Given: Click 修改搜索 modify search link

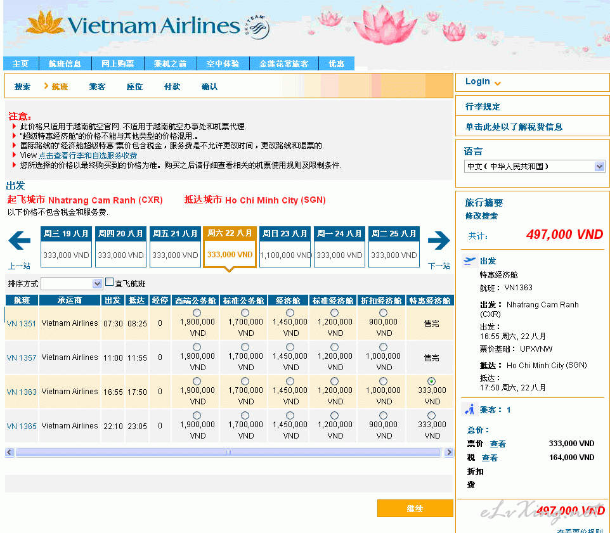Looking at the screenshot, I should click(x=482, y=216).
